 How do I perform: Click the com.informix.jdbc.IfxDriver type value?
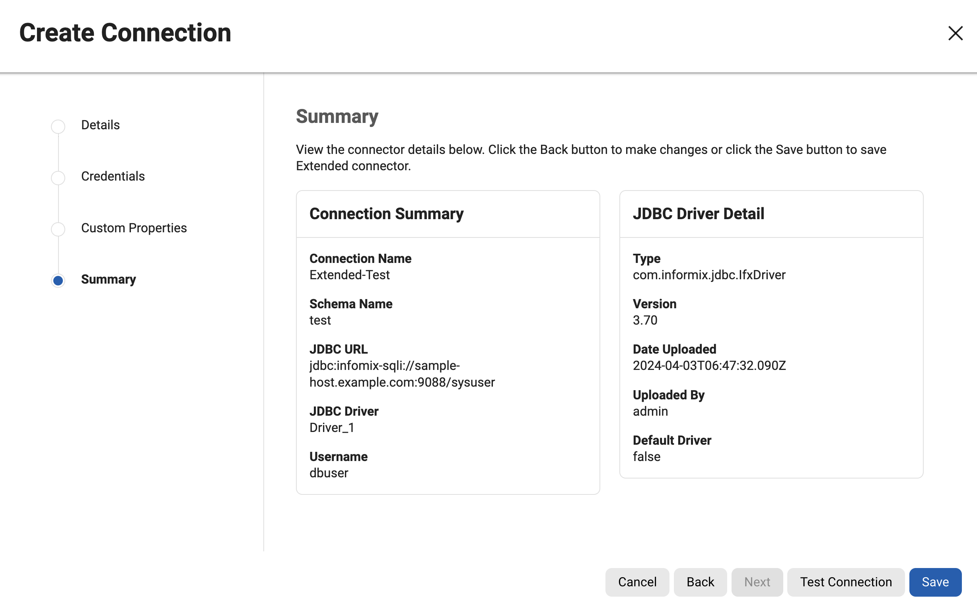click(x=709, y=275)
